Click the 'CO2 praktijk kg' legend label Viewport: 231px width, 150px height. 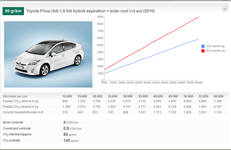pos(215,51)
